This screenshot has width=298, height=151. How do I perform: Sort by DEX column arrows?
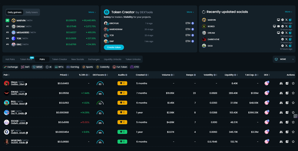(269, 75)
